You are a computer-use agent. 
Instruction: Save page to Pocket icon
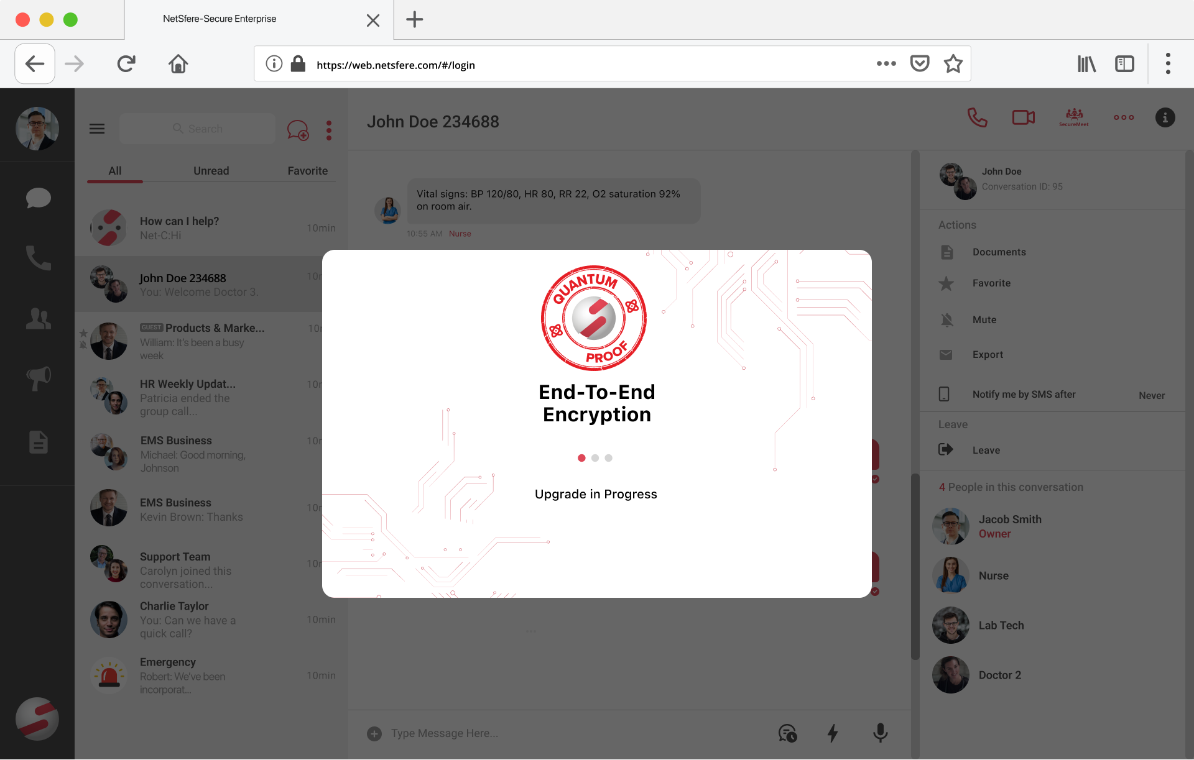(920, 64)
